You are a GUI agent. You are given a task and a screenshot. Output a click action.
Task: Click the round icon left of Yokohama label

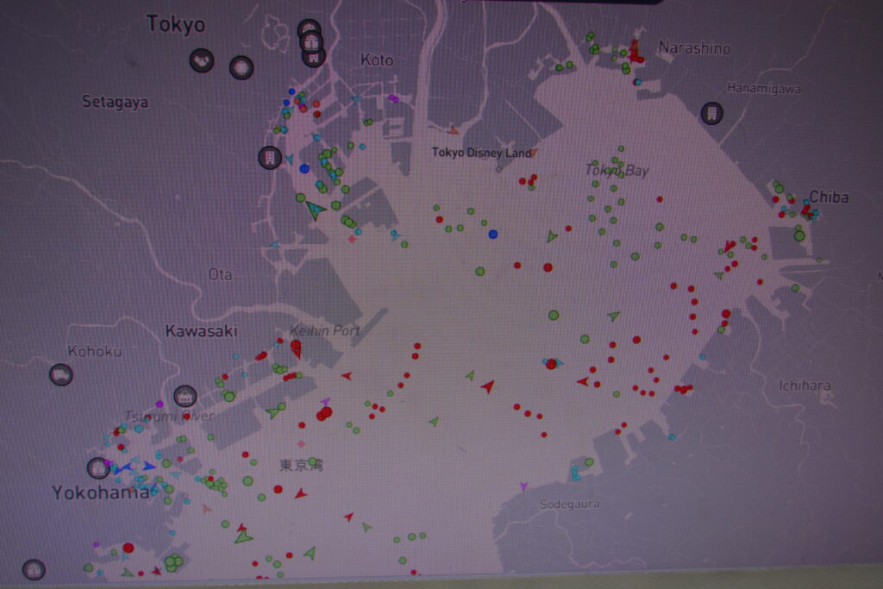[98, 468]
